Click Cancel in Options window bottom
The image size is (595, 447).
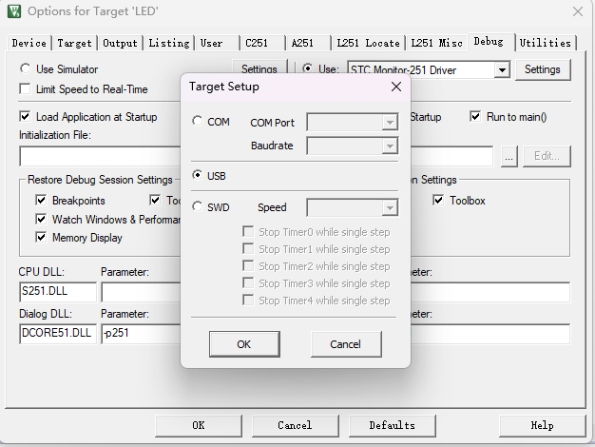(295, 425)
